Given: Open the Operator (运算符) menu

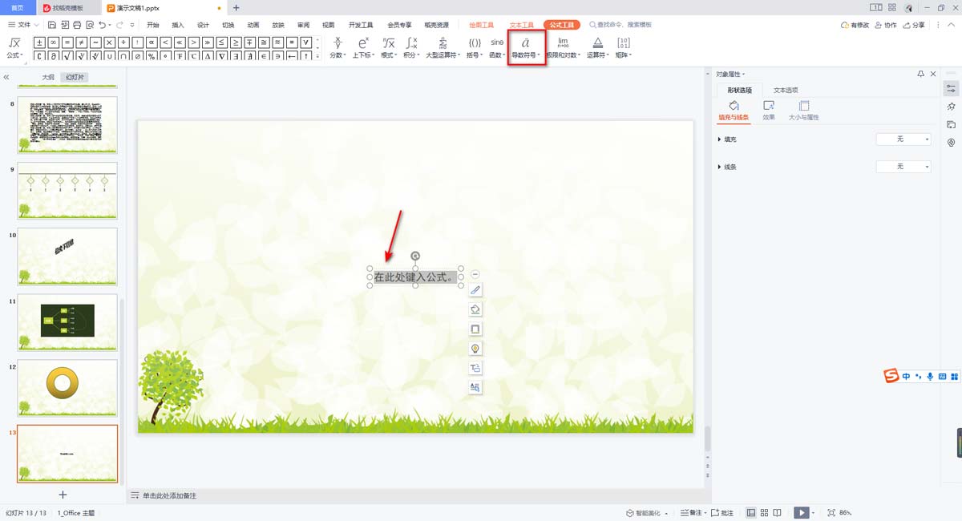Looking at the screenshot, I should pos(597,47).
